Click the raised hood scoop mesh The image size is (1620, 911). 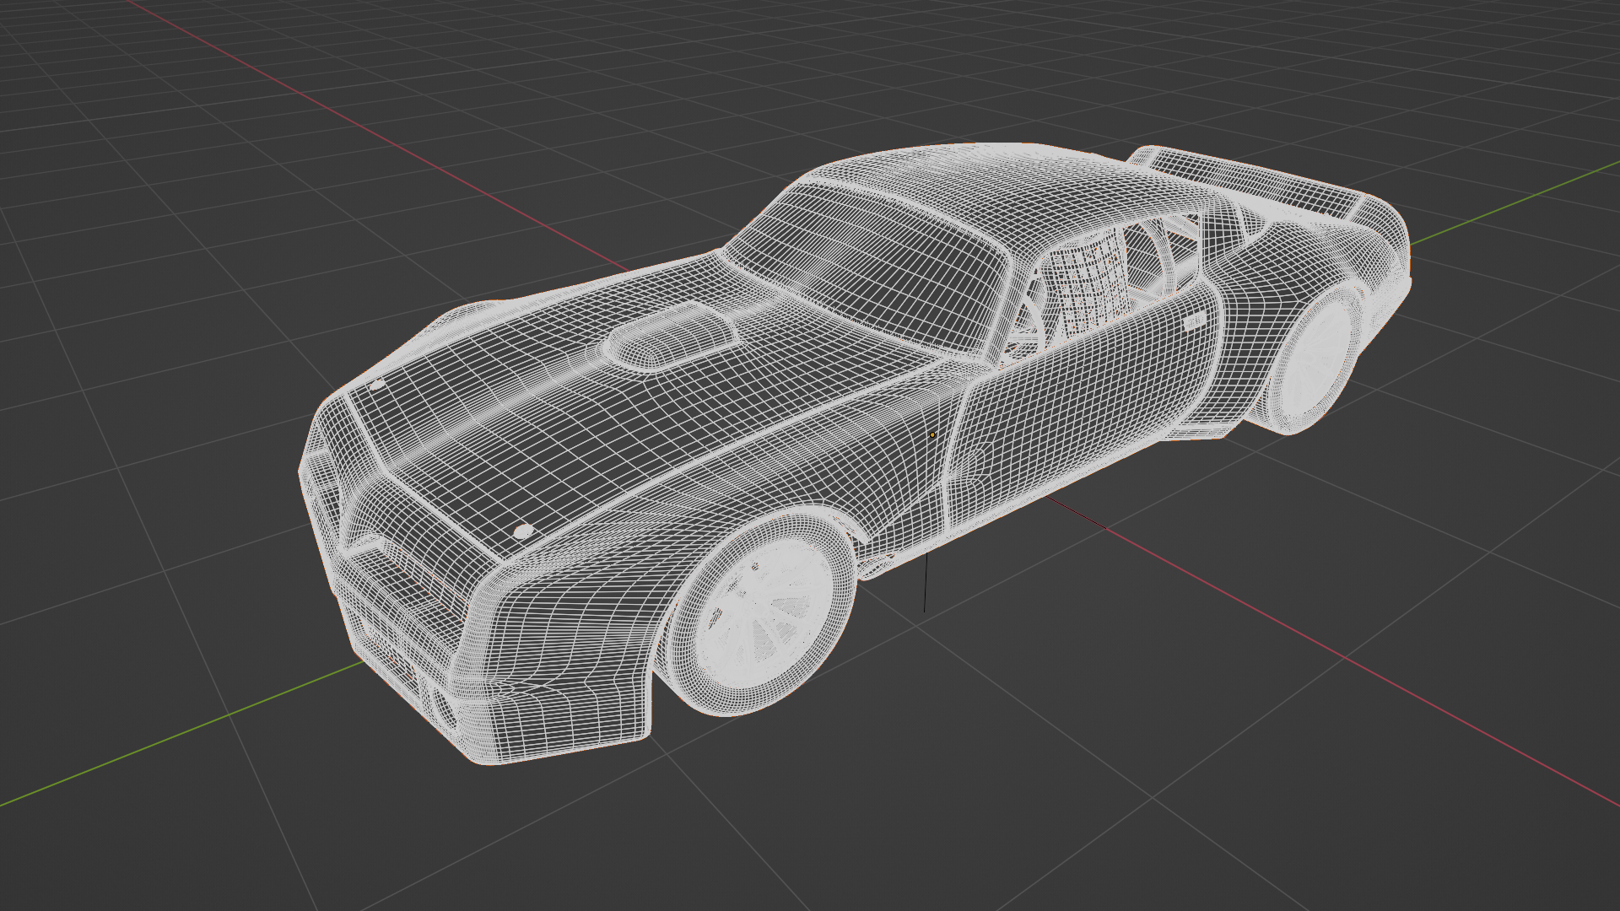(x=671, y=337)
